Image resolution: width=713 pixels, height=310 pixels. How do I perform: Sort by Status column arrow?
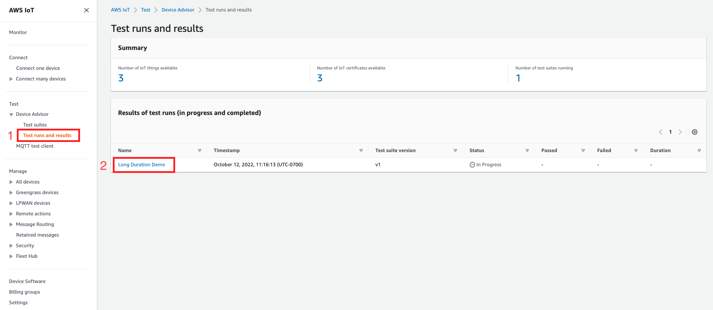coord(527,151)
